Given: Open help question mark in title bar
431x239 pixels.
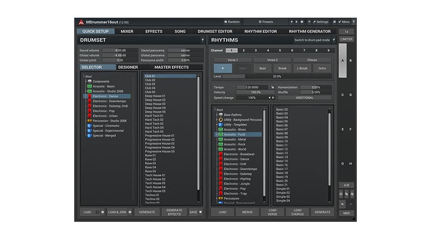Looking at the screenshot, I should pos(353,22).
